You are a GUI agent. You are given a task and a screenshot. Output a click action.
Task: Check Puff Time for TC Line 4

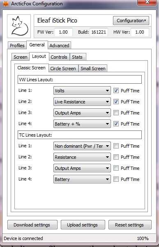pos(116,179)
